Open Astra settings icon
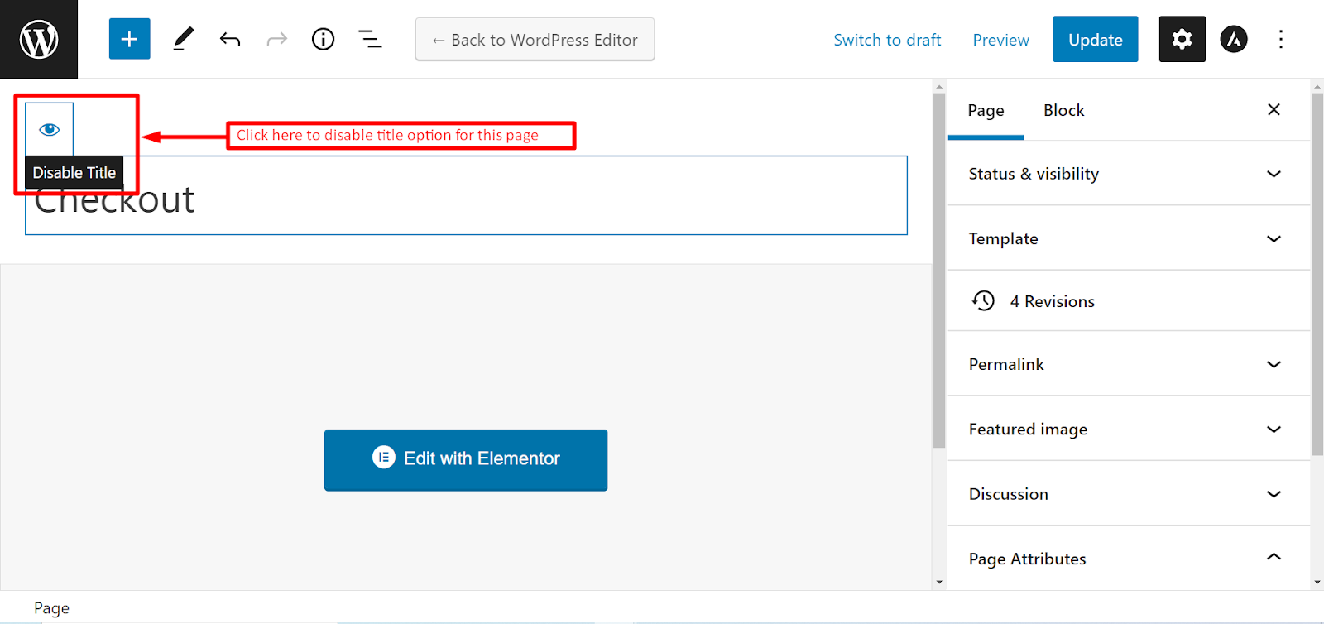The height and width of the screenshot is (624, 1324). tap(1234, 39)
